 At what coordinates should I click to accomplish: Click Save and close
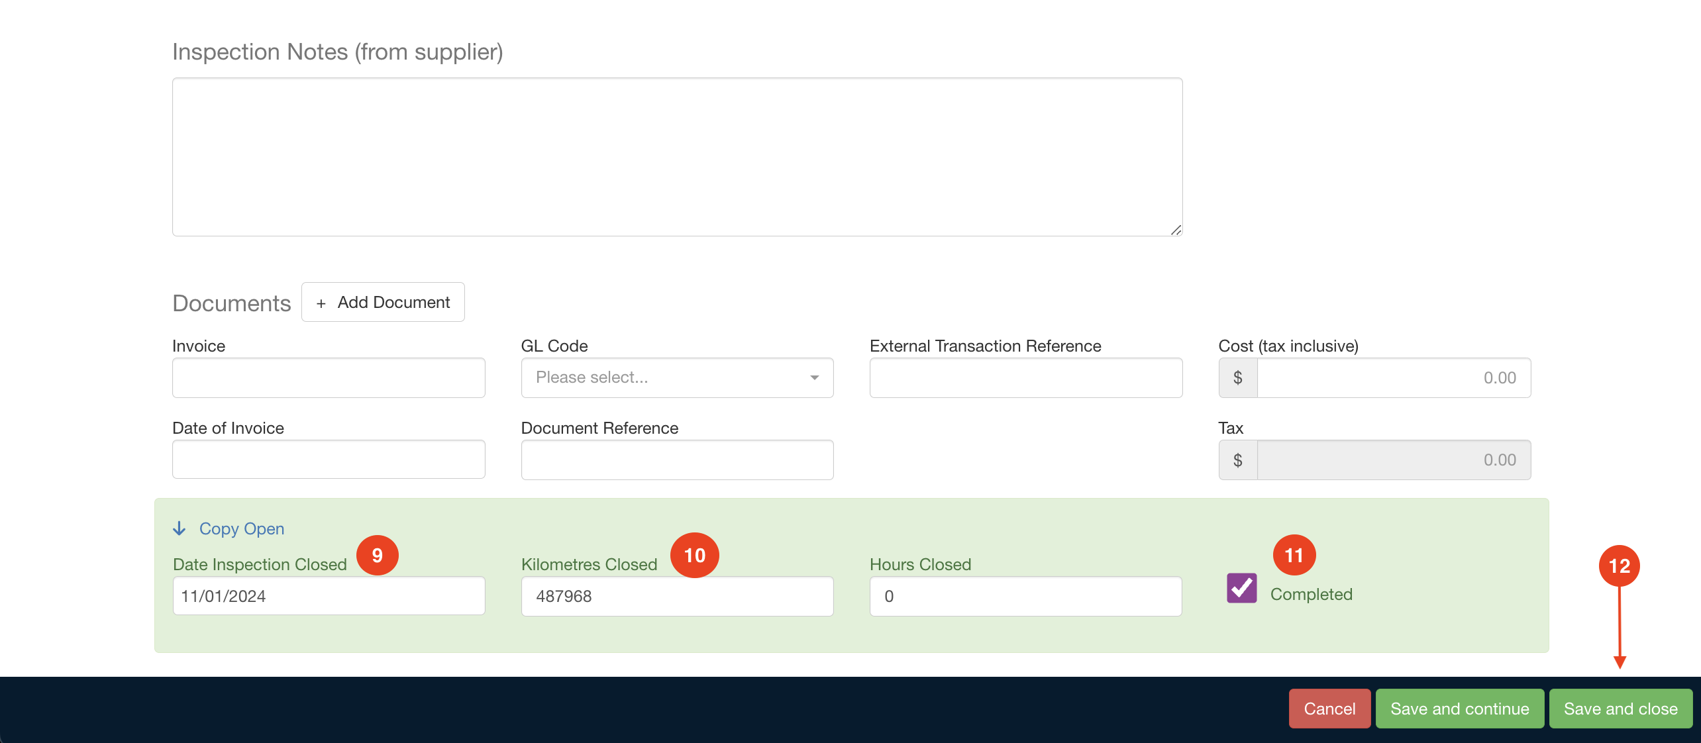click(1620, 709)
